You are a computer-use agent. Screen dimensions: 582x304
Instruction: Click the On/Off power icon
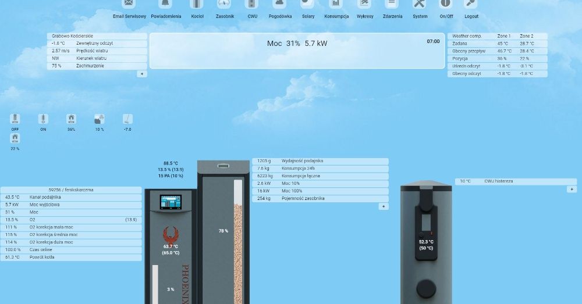click(445, 3)
